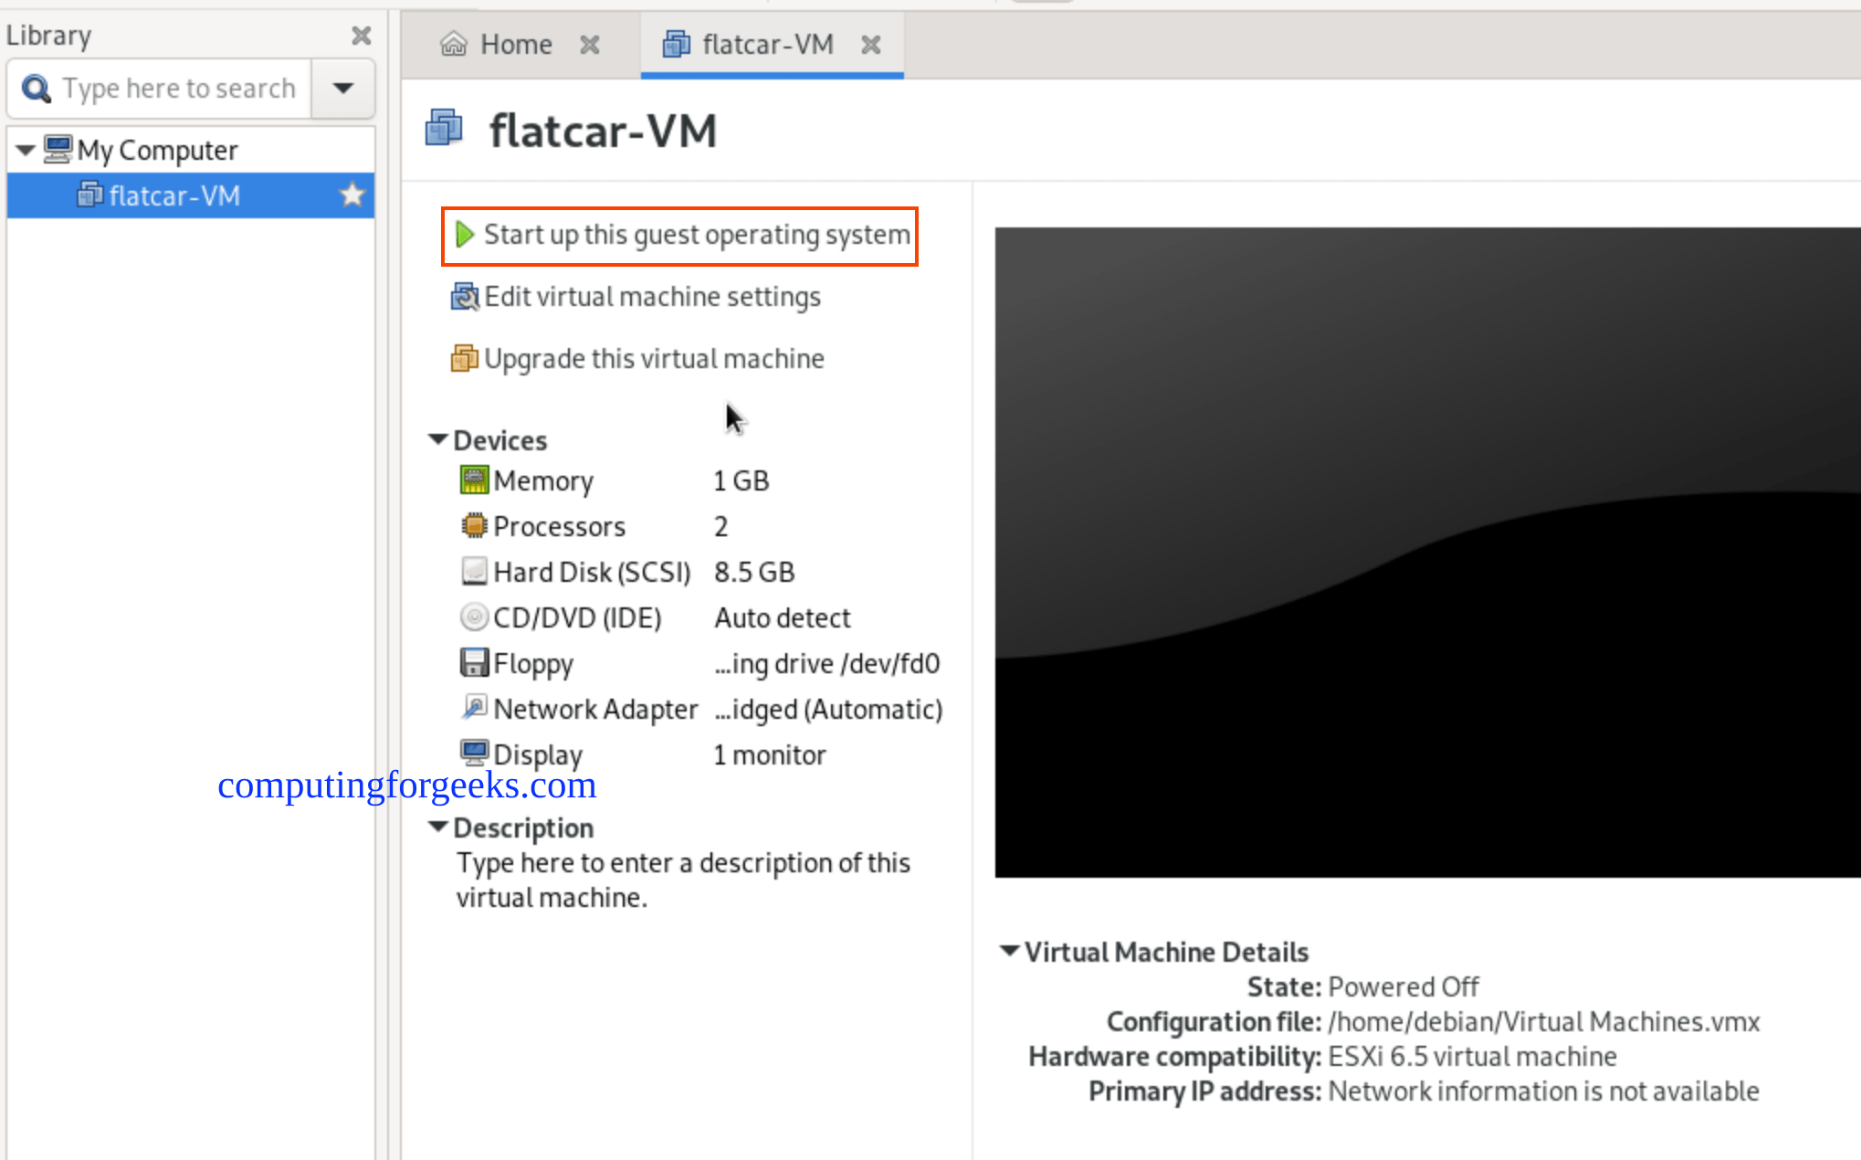Select the Processors device icon

click(x=474, y=525)
